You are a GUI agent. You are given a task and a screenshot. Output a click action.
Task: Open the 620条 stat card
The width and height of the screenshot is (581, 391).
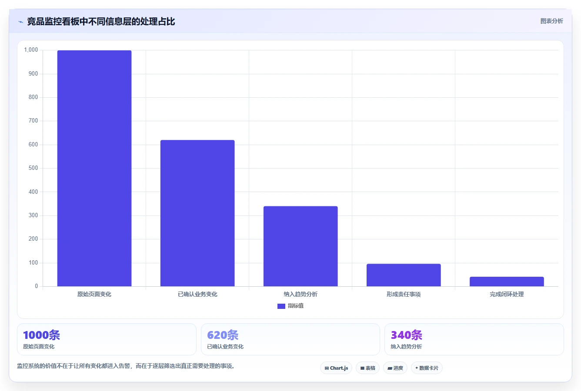coord(290,339)
